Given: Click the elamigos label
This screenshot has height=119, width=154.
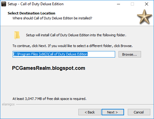Looking at the screenshot, I should (x=8, y=104).
